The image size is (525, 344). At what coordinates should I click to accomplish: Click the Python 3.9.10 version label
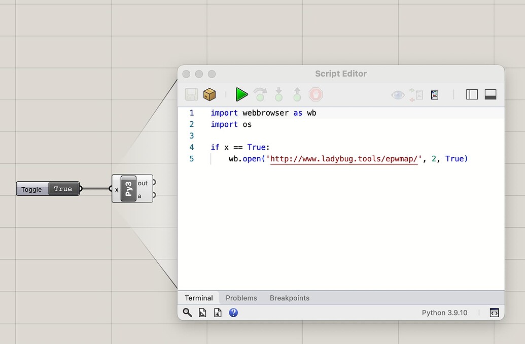tap(445, 313)
